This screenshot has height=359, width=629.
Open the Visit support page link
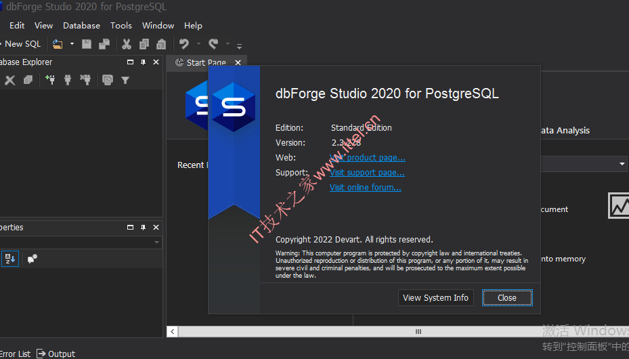pos(367,173)
